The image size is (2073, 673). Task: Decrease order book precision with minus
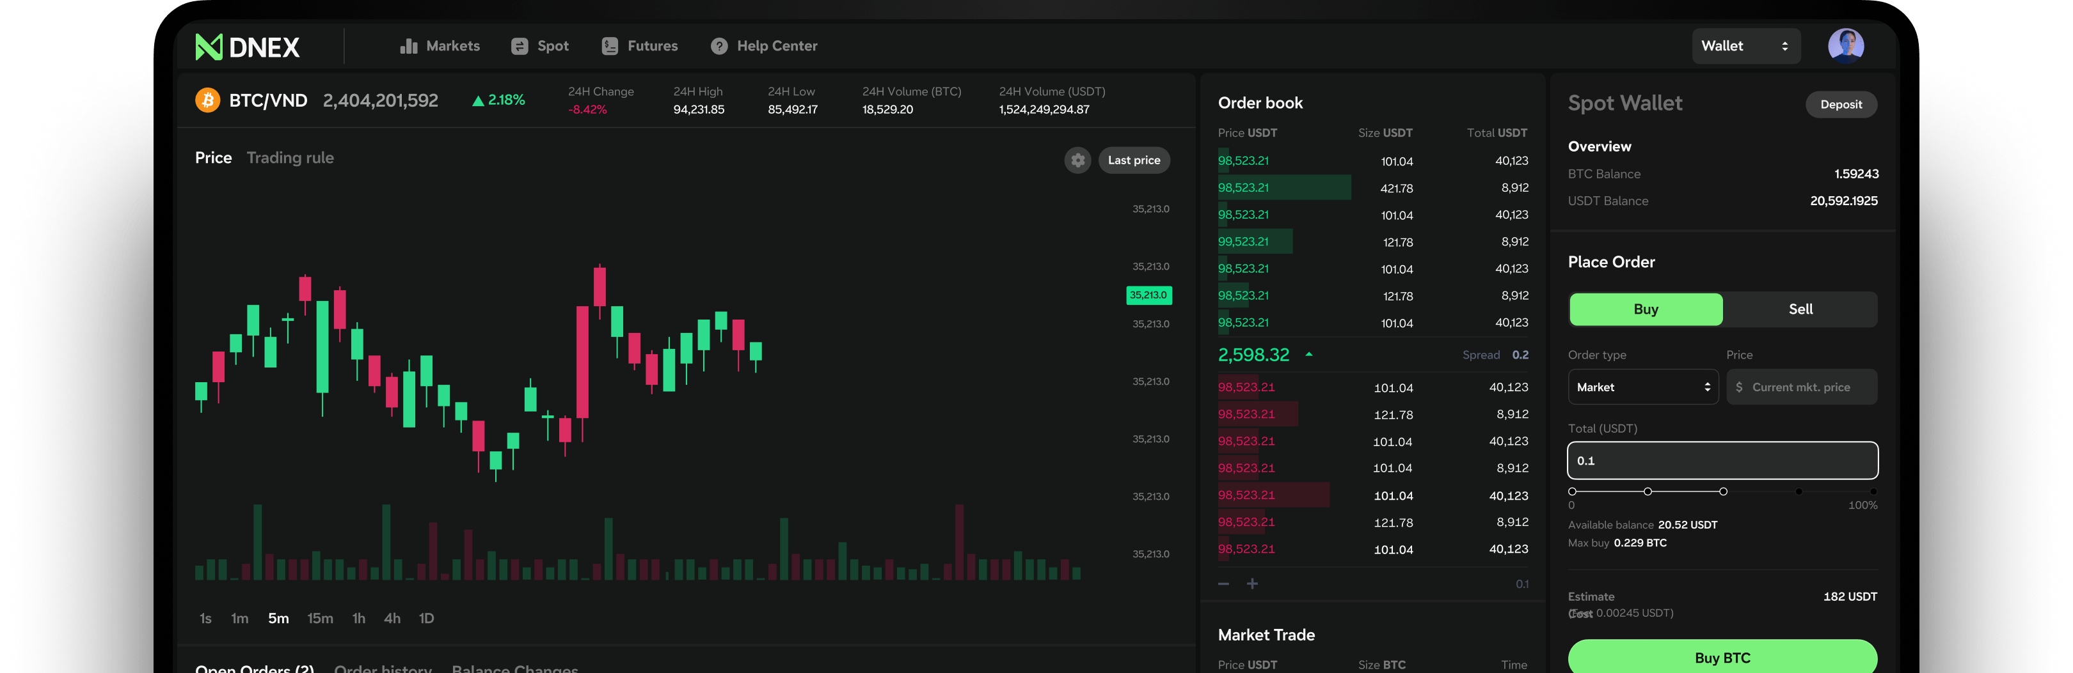[1223, 584]
